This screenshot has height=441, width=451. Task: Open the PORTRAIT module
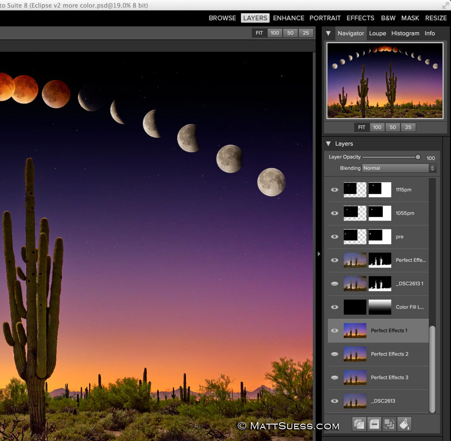click(325, 18)
